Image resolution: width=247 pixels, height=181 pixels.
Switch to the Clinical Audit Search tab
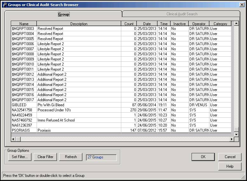point(182,14)
